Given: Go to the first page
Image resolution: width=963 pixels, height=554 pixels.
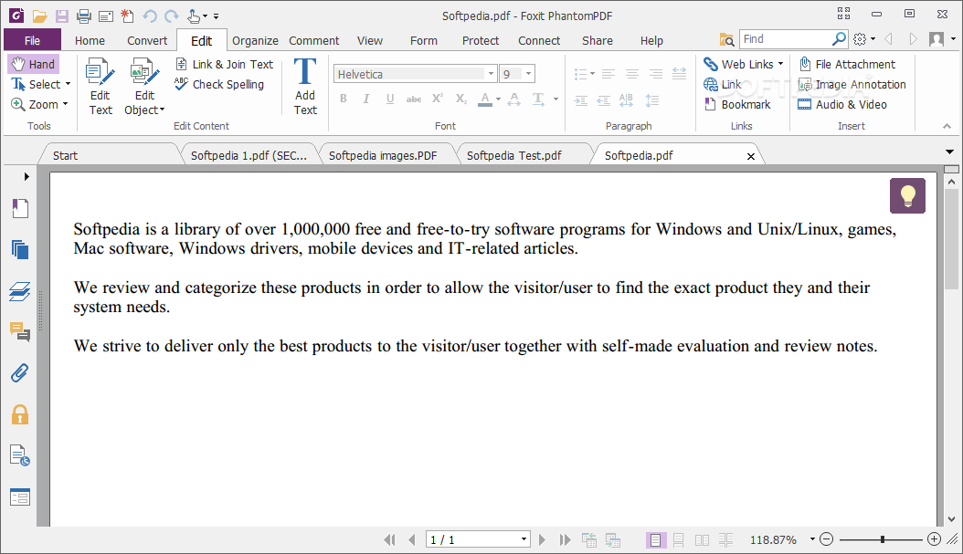Looking at the screenshot, I should pyautogui.click(x=389, y=540).
